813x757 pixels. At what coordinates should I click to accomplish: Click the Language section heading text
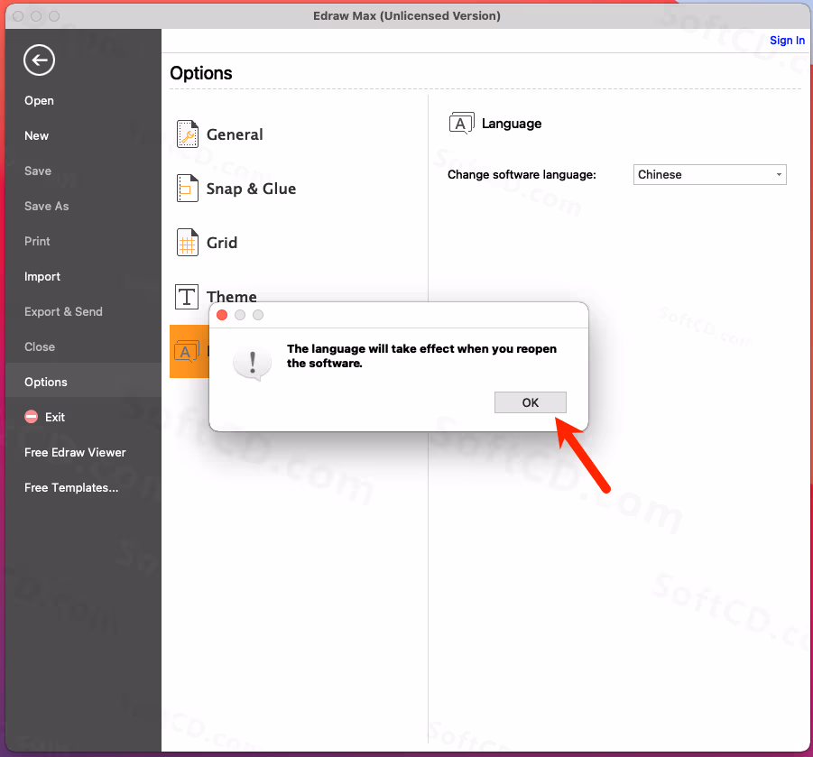(512, 124)
